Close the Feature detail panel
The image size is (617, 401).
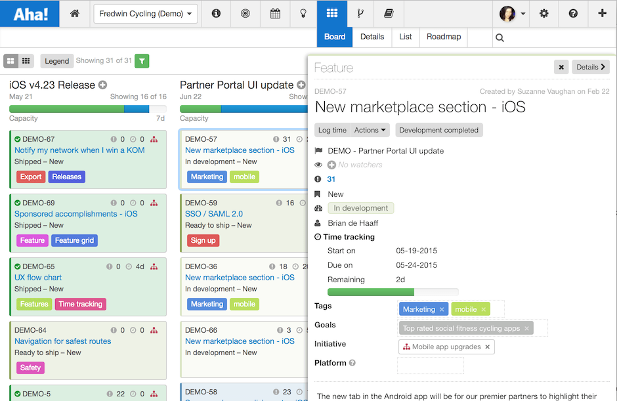(x=561, y=68)
